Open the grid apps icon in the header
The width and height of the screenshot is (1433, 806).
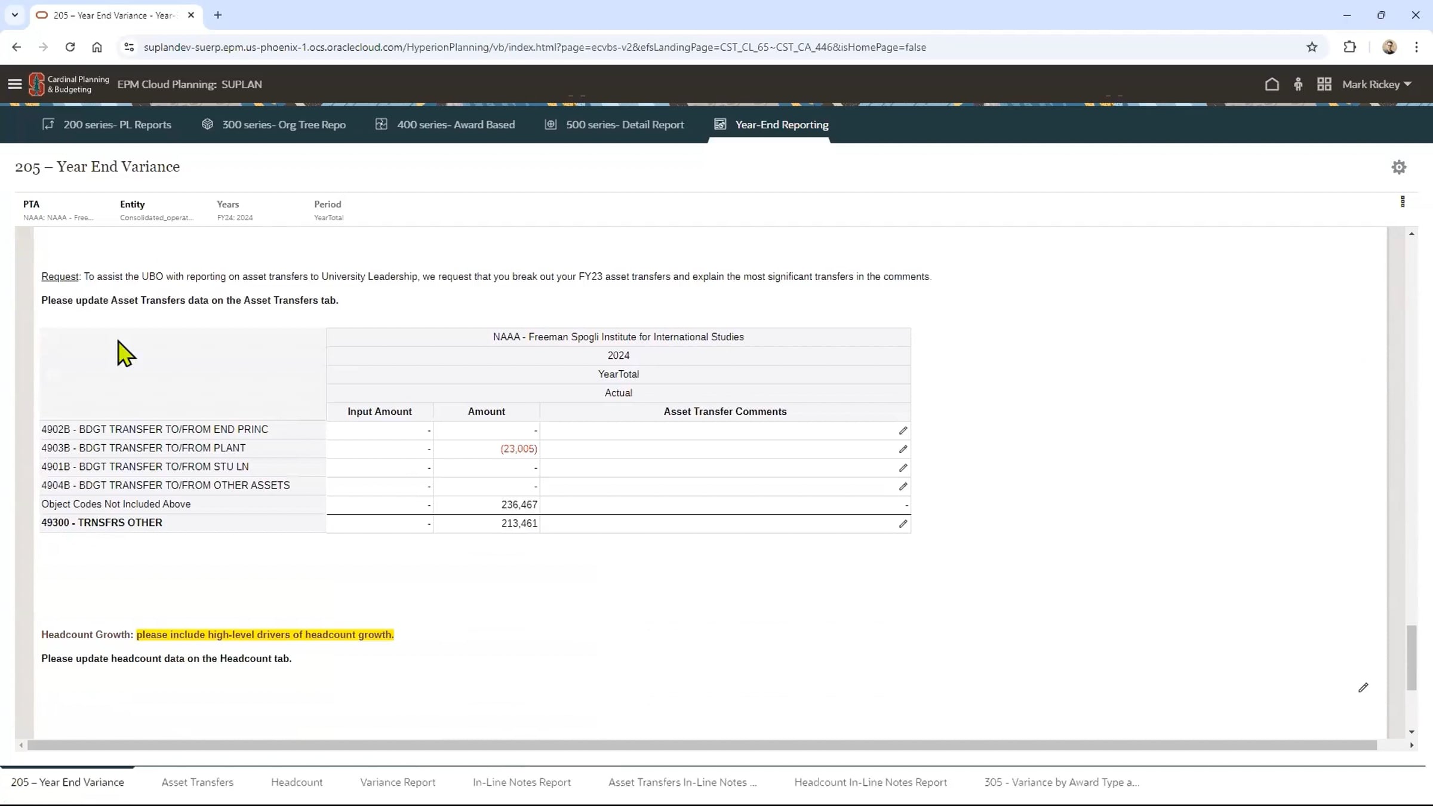pos(1324,84)
